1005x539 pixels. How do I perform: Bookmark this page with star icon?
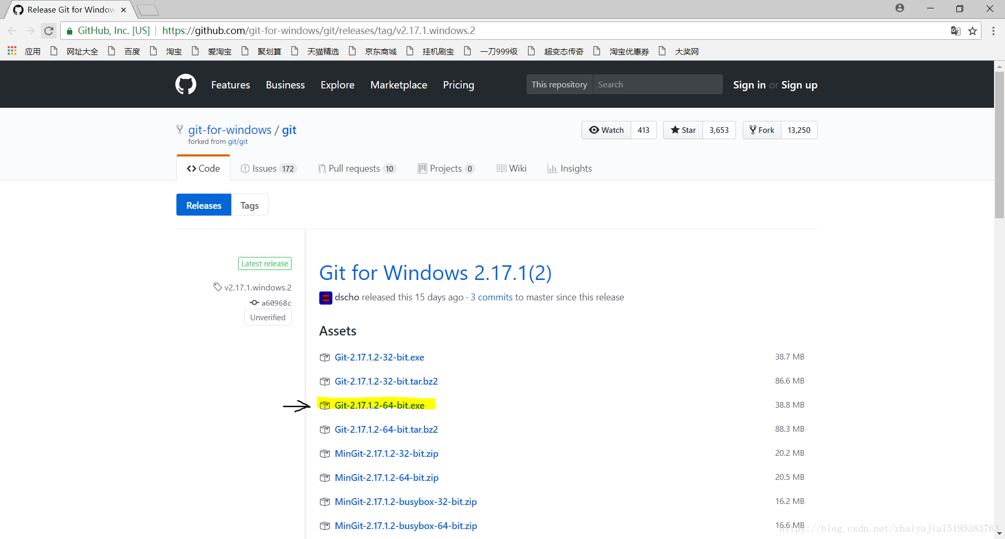point(973,31)
